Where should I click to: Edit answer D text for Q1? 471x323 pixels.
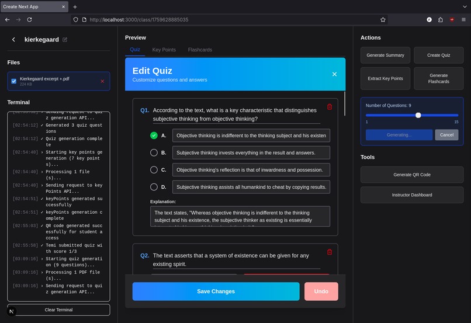click(251, 187)
